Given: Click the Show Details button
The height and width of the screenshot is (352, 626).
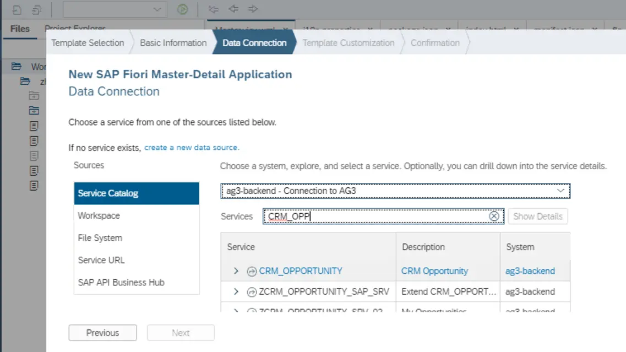Looking at the screenshot, I should click(x=538, y=216).
